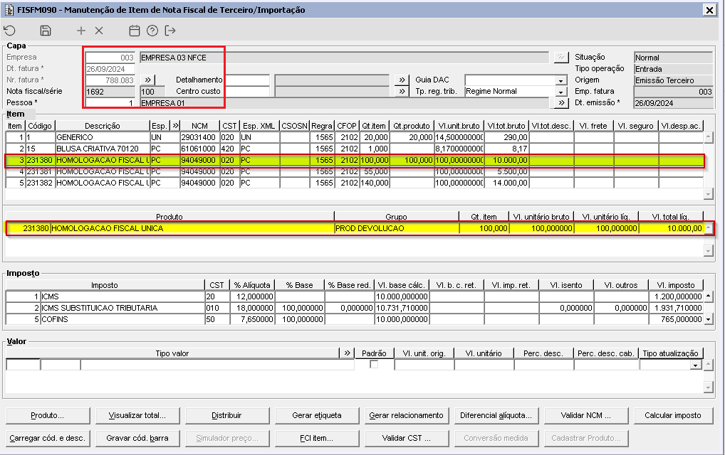The height and width of the screenshot is (455, 725).
Task: Select item row GENERICO
Action: coord(355,137)
